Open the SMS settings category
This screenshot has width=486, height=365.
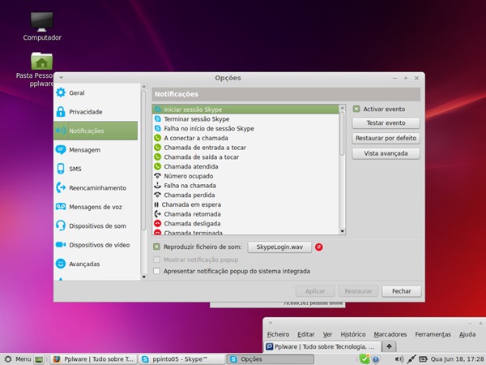pos(96,169)
